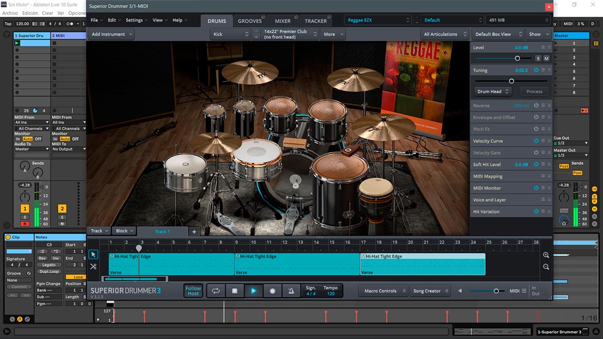Zoom in on the song track timeline

coord(546,255)
